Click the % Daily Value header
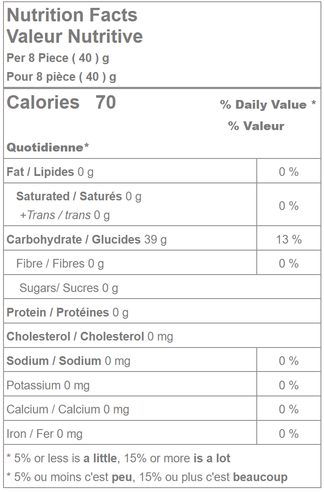 [268, 105]
